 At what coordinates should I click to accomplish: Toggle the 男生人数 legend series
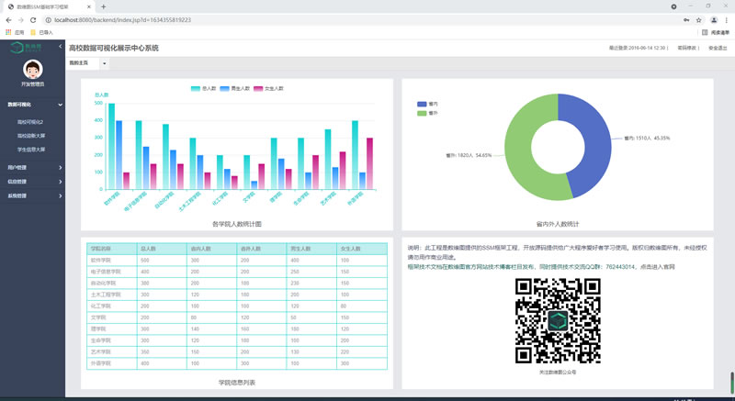234,88
